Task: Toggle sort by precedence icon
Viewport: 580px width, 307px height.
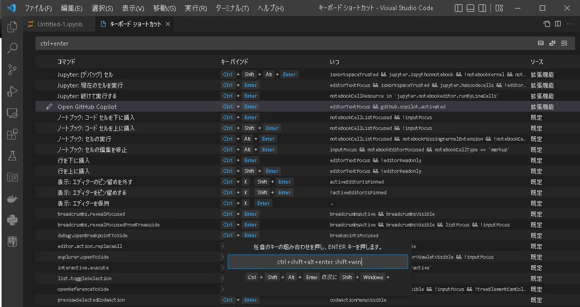Action: pos(552,43)
